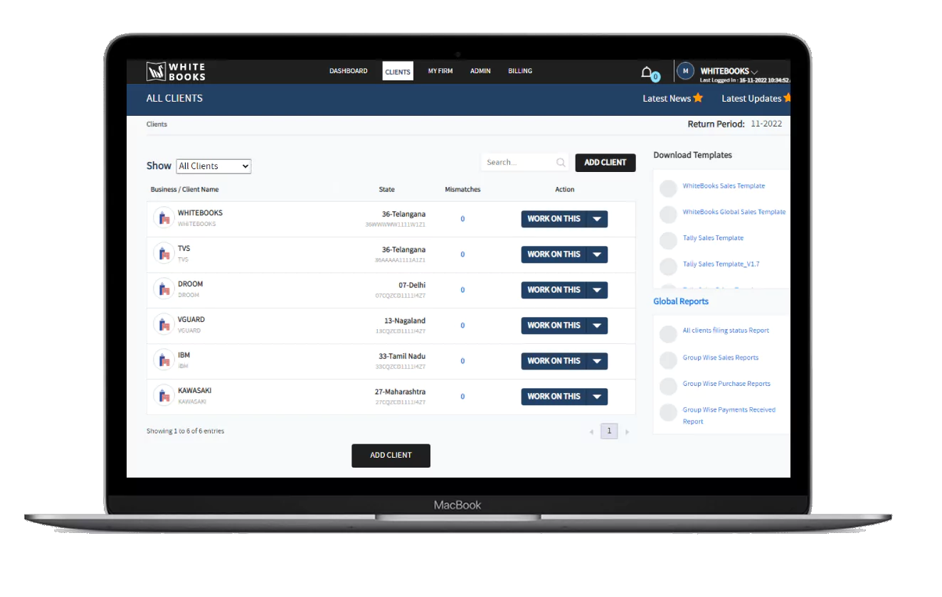This screenshot has width=942, height=597.
Task: Click WORK ON THIS for KAWASAKI
Action: pos(554,397)
